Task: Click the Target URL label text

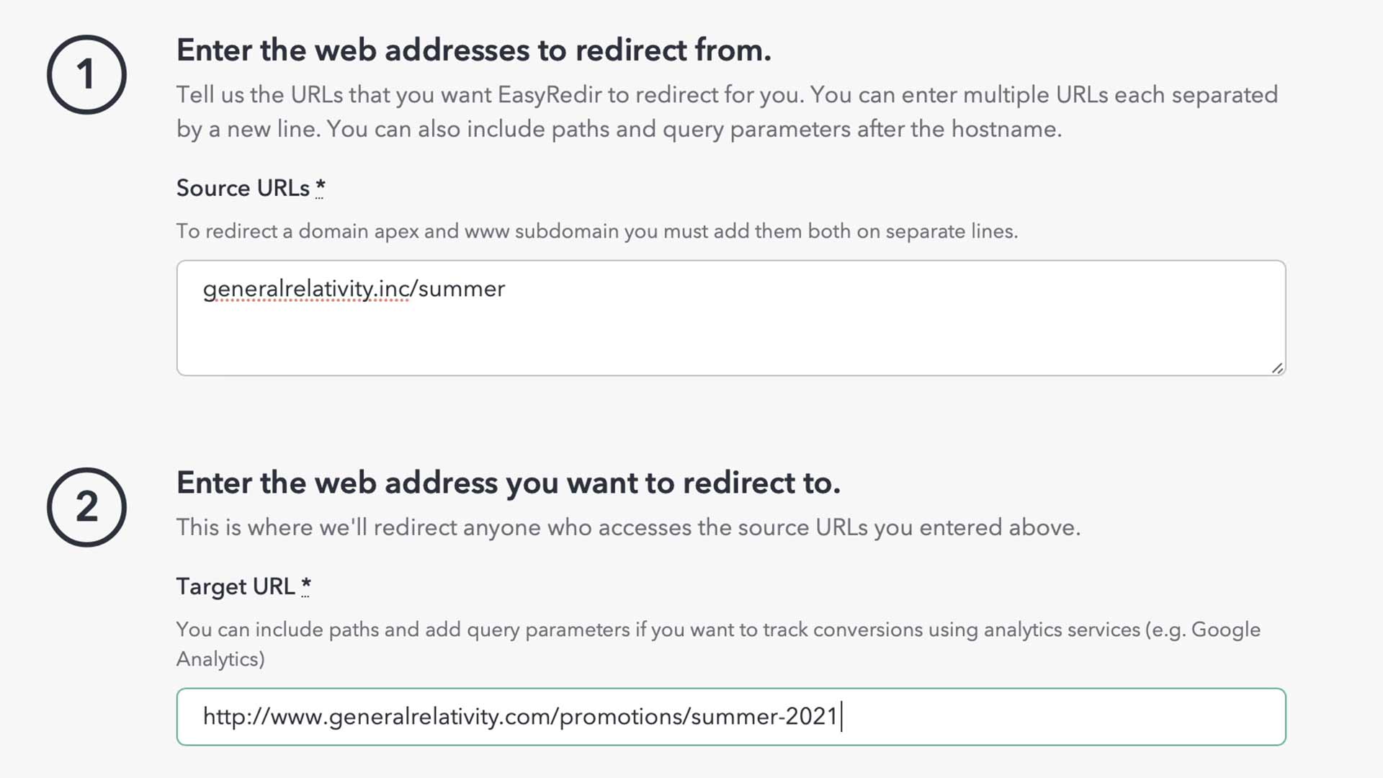Action: pos(238,586)
